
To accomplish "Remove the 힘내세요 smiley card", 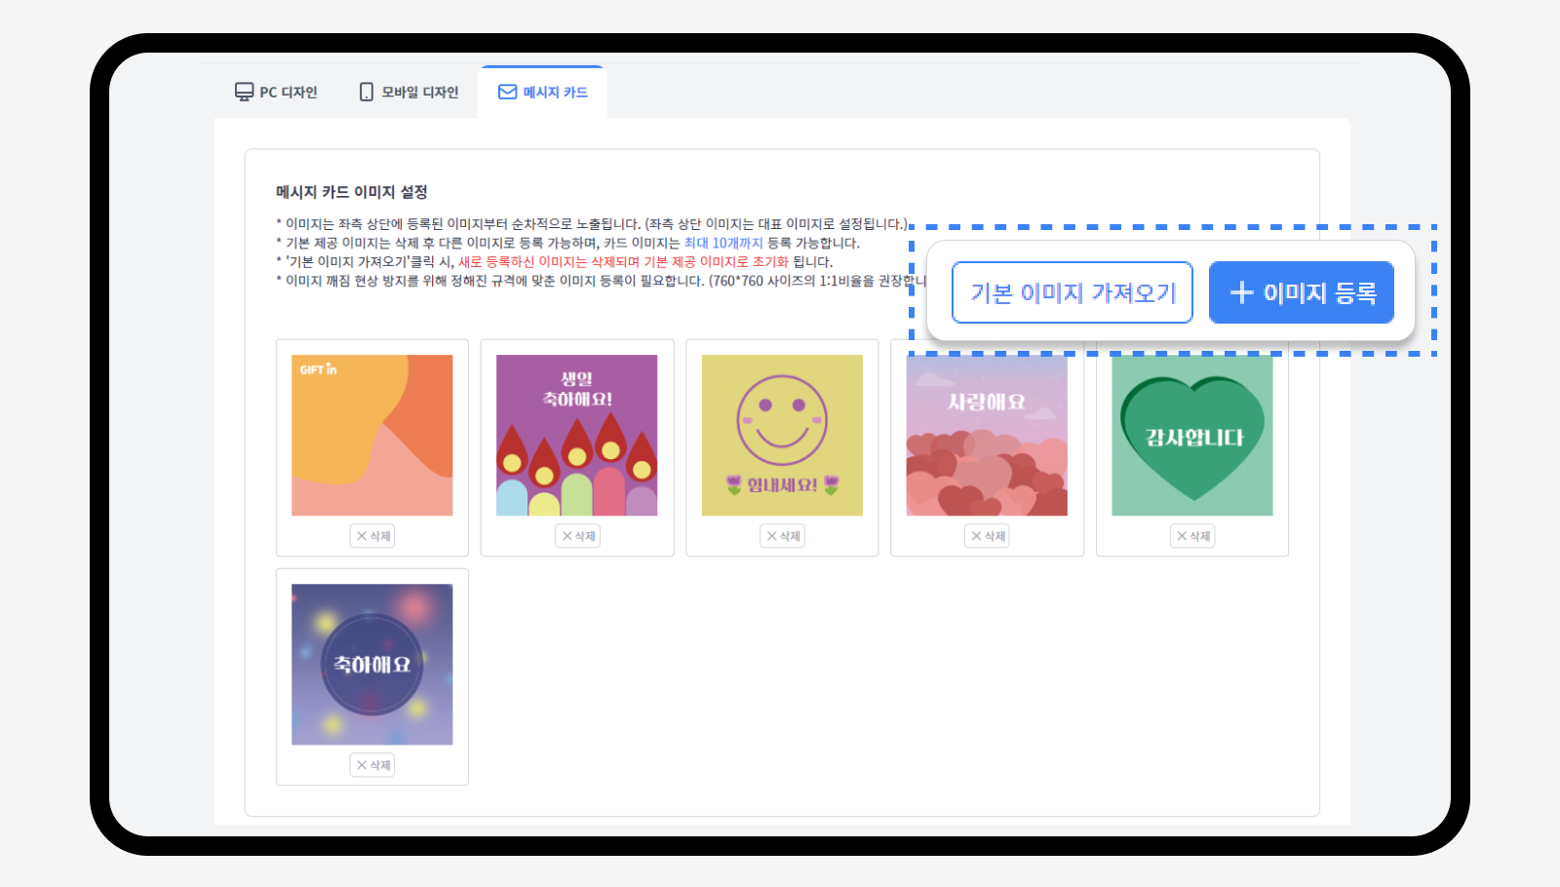I will tap(782, 536).
